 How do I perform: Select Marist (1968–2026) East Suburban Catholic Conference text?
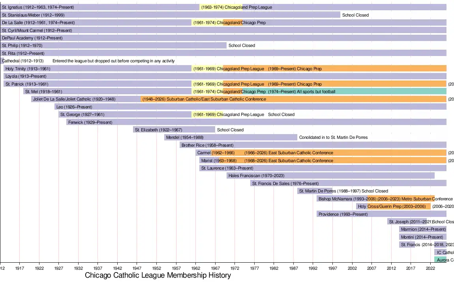(x=289, y=161)
